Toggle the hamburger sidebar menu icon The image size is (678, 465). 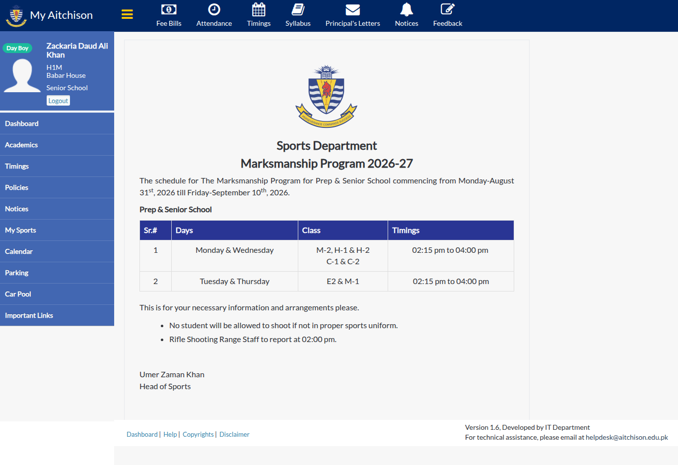(127, 14)
